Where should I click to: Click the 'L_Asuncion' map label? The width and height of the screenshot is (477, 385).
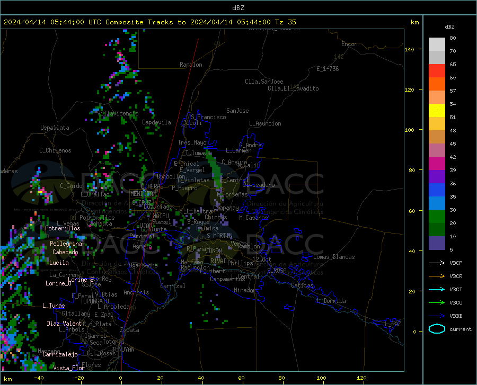(265, 123)
